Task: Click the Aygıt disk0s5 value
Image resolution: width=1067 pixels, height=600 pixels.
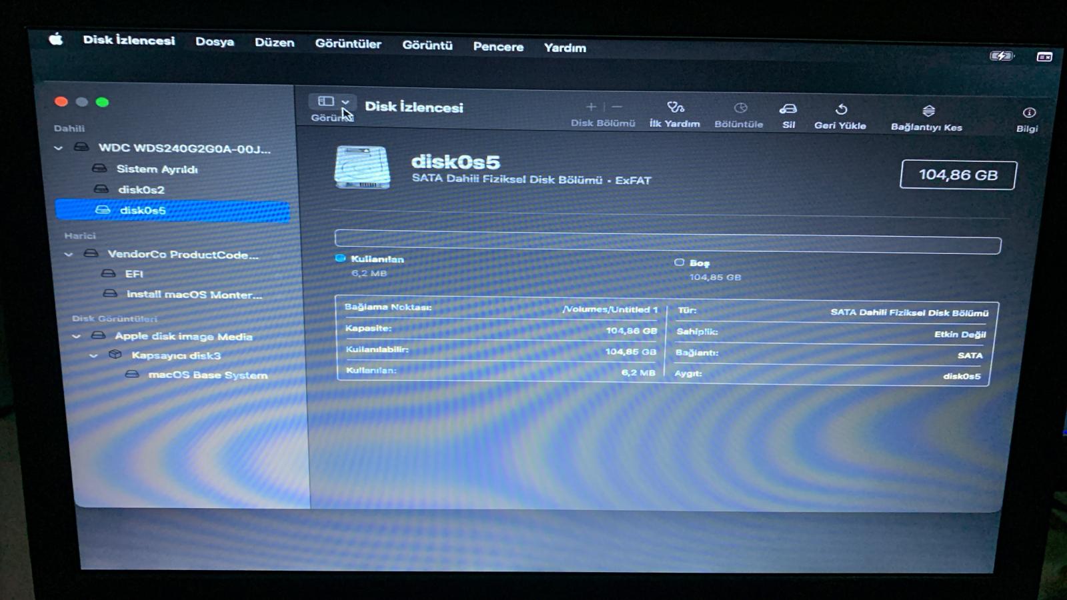Action: pos(962,376)
